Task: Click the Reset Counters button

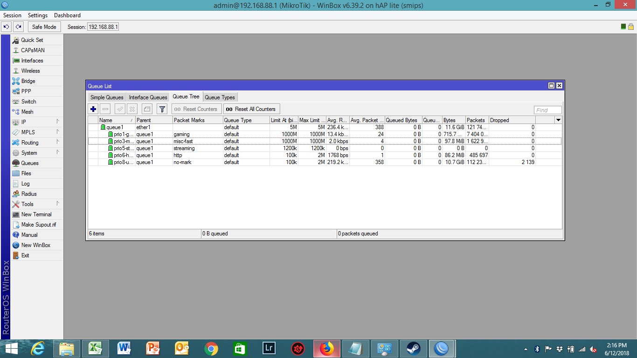Action: [x=196, y=109]
